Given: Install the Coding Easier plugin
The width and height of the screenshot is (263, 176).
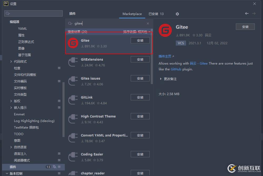Looking at the screenshot, I should tap(140, 154).
